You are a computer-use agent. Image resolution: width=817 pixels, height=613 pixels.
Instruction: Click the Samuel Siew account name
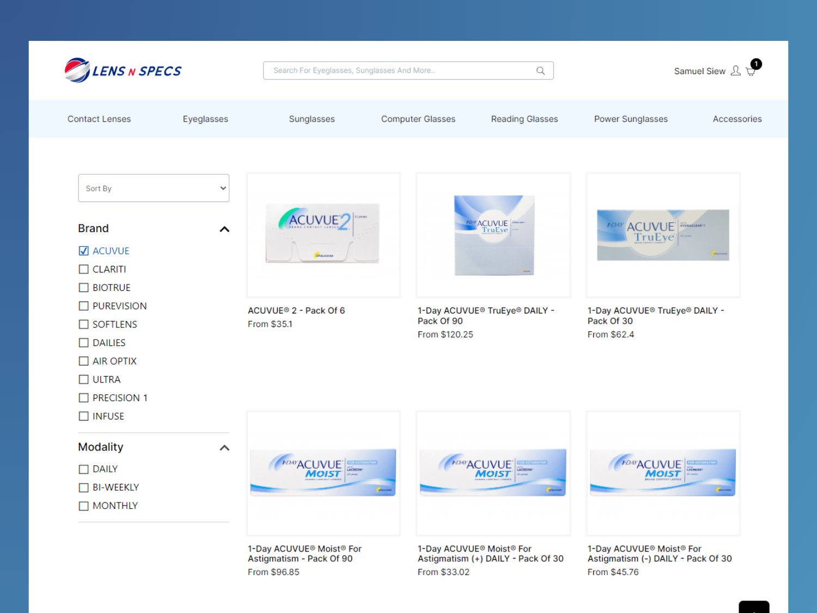(x=699, y=71)
